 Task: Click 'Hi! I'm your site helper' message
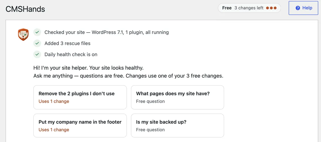point(89,68)
